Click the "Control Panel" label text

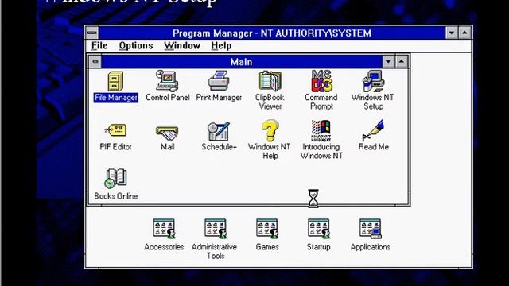click(168, 97)
